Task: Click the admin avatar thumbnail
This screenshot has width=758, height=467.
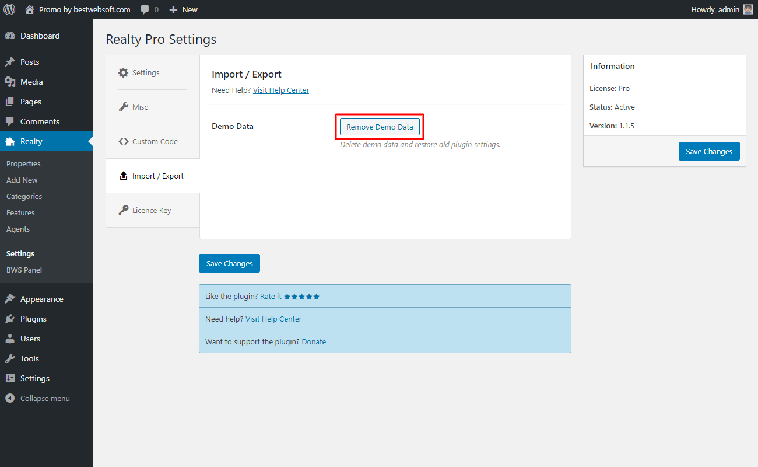Action: (x=748, y=9)
